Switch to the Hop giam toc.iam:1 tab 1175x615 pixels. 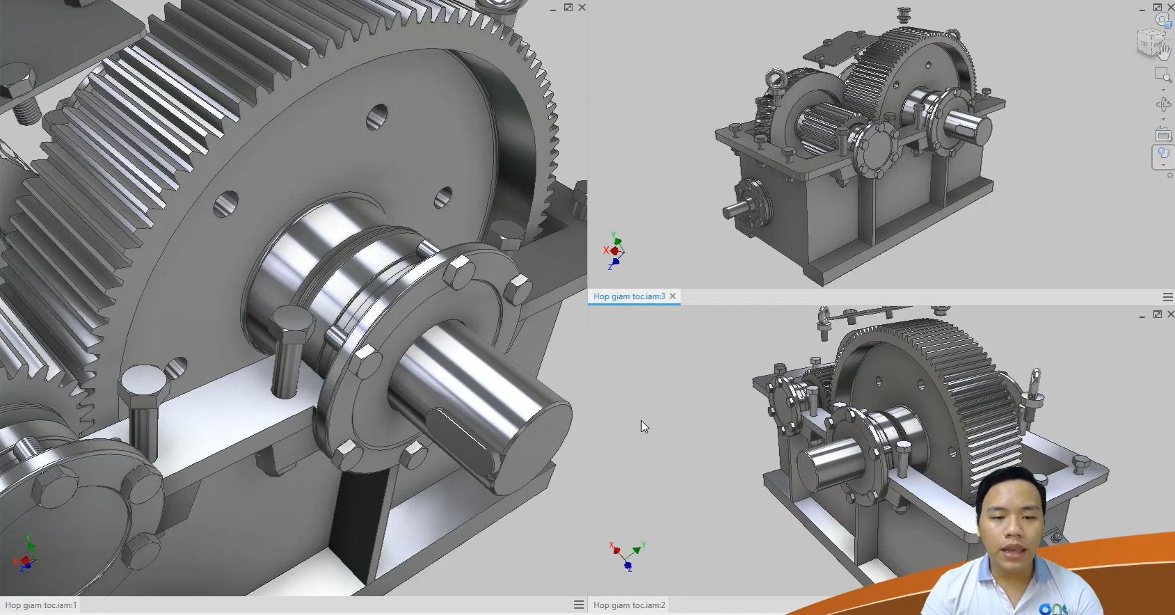coord(41,605)
